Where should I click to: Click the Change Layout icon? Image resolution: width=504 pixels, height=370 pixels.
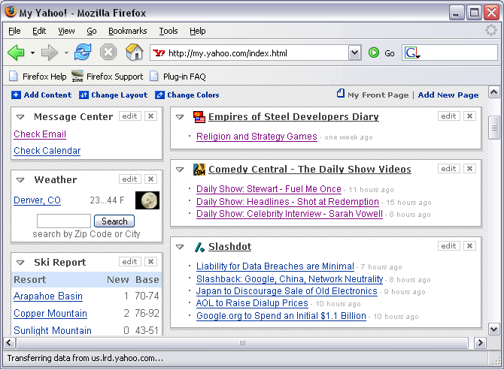(x=83, y=95)
